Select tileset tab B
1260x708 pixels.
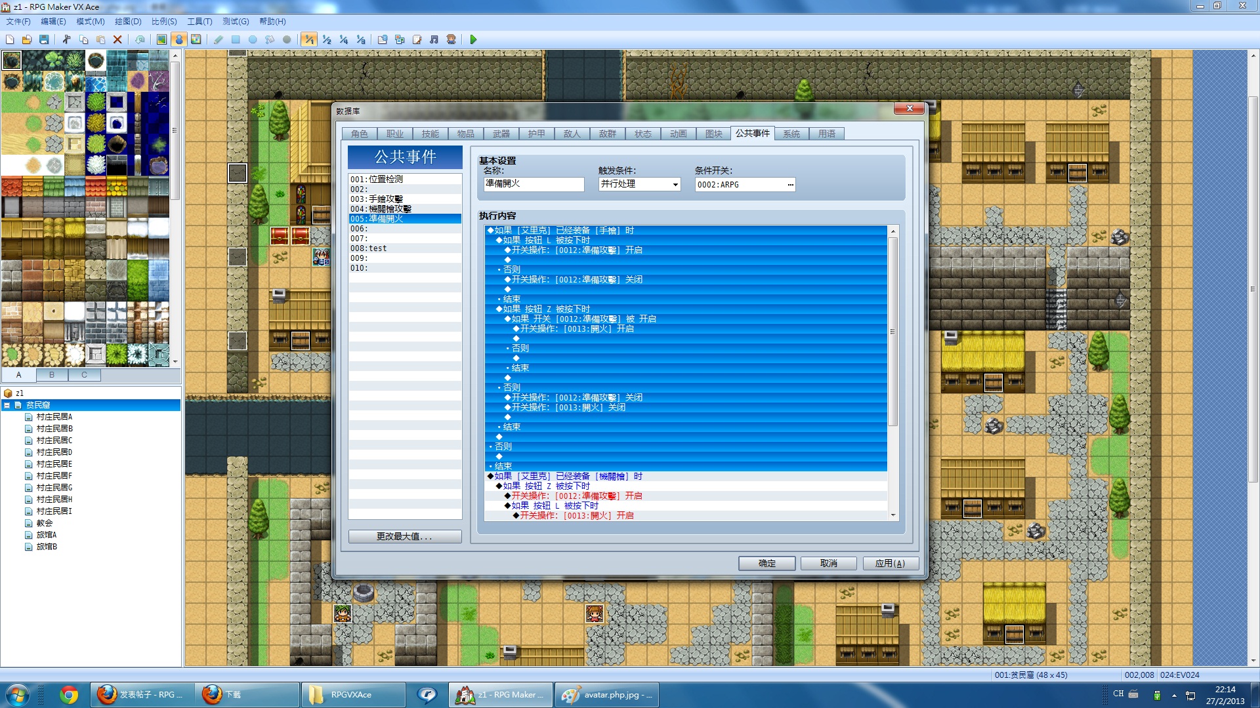[52, 375]
